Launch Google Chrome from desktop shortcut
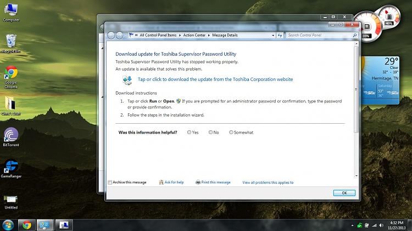 11,77
